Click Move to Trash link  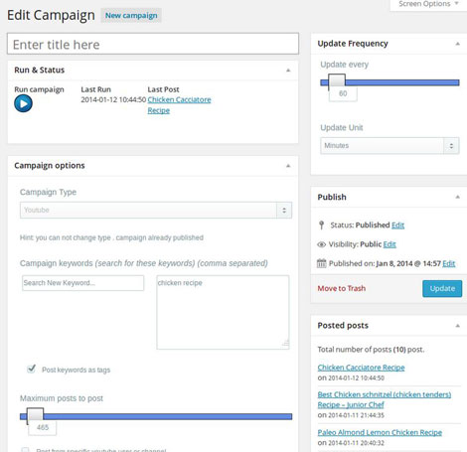pos(342,288)
